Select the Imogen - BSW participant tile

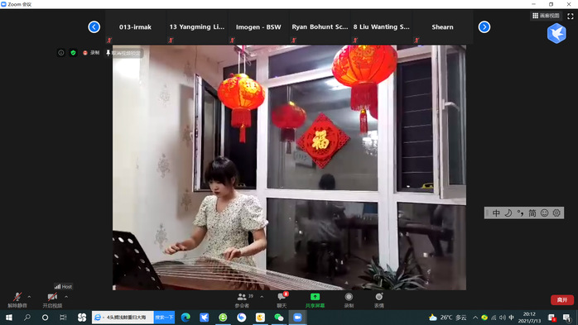point(258,26)
